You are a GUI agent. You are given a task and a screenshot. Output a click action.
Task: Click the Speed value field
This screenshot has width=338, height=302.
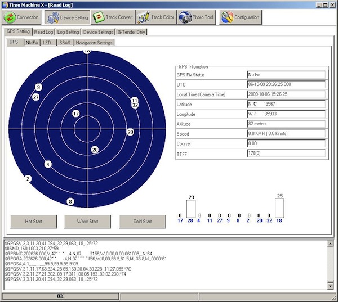[x=286, y=133]
